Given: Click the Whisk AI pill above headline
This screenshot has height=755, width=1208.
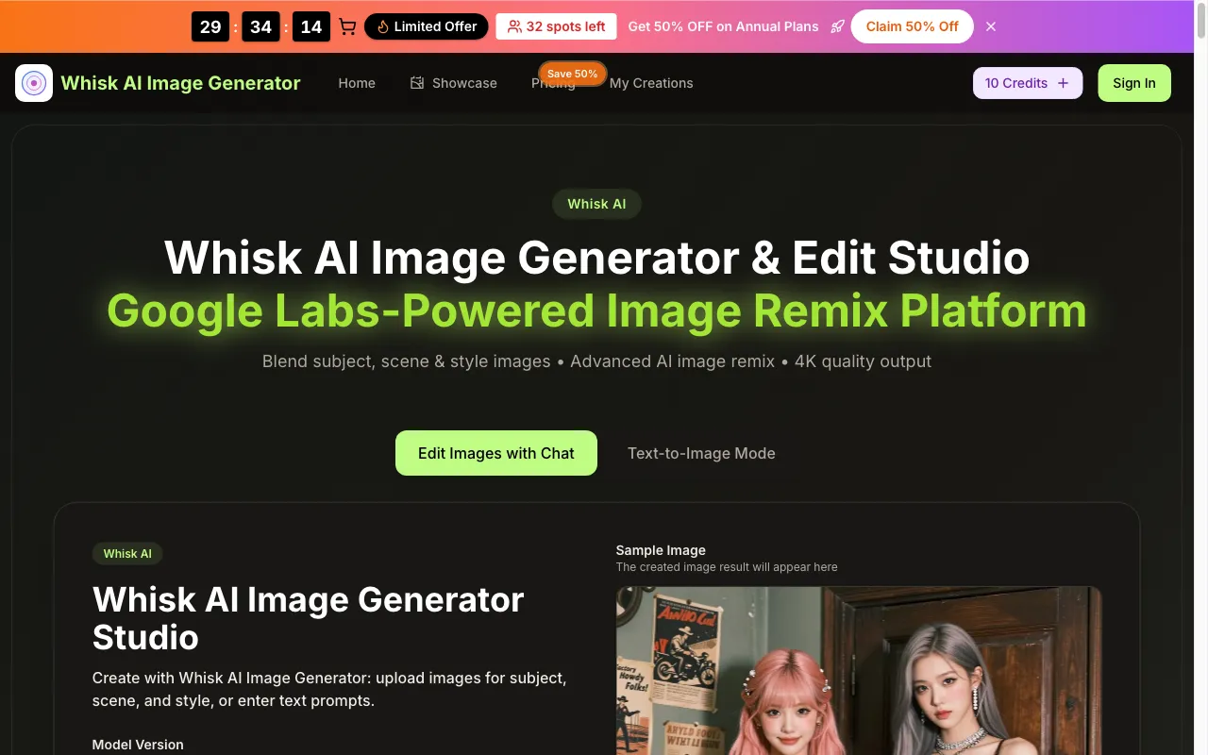Looking at the screenshot, I should (x=596, y=204).
